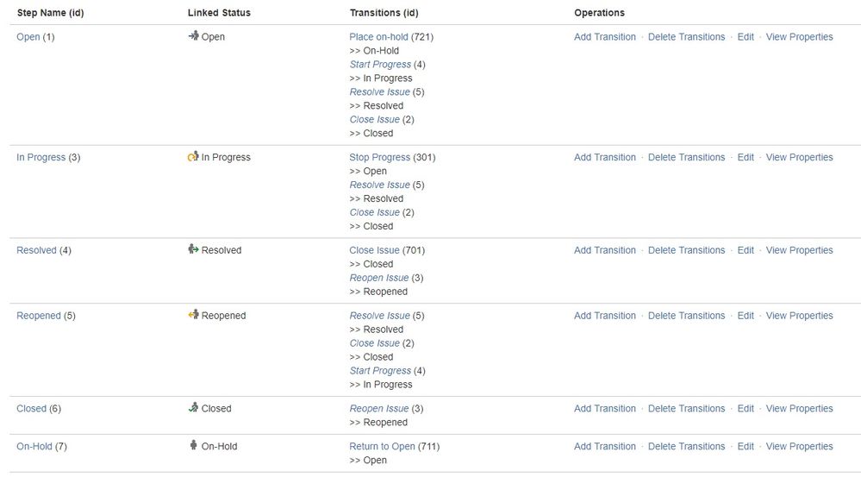Screen dimensions: 861x496
Task: Click the In Progress status icon
Action: click(x=193, y=156)
